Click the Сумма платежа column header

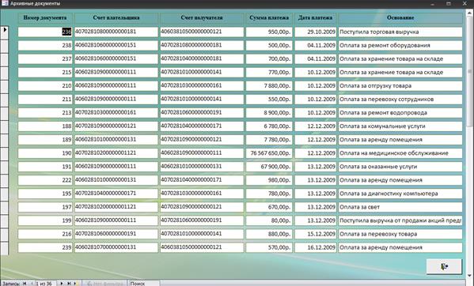269,18
